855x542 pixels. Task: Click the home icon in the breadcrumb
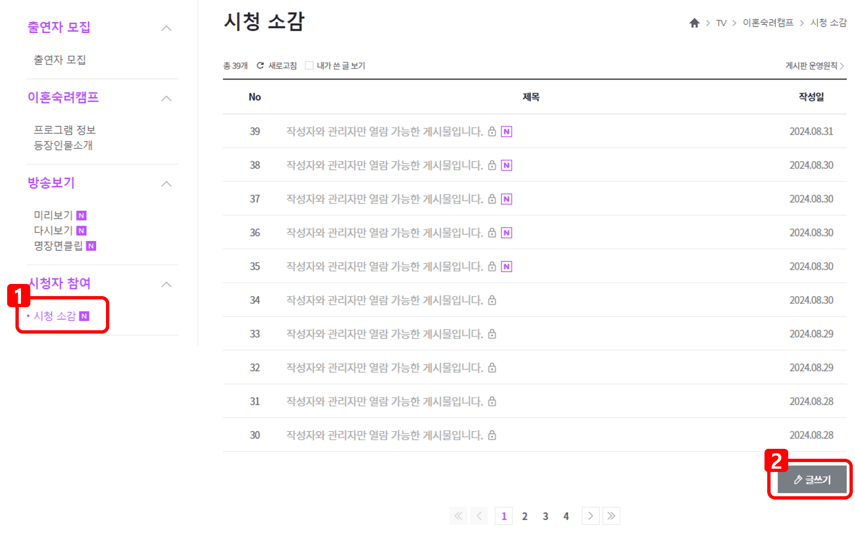click(x=694, y=23)
